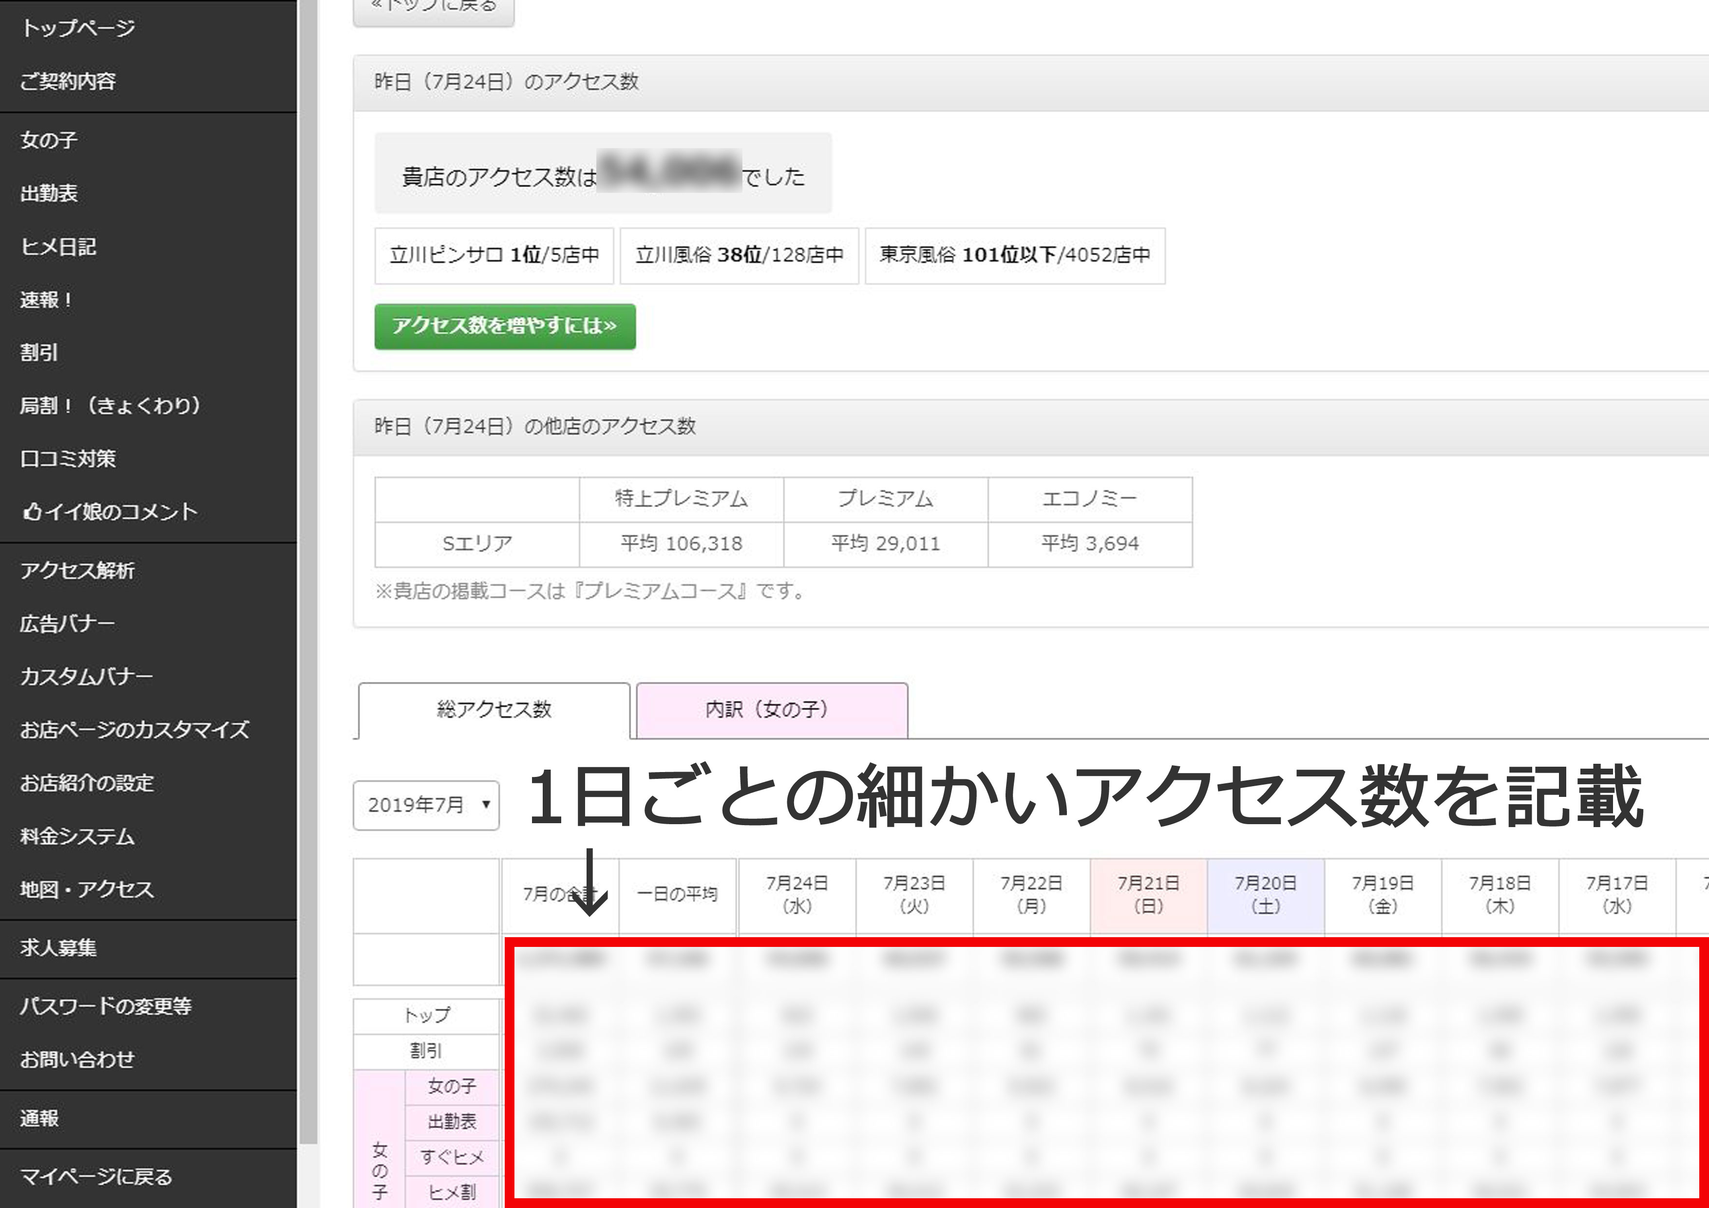Go to 速報！ in the sidebar

click(46, 299)
